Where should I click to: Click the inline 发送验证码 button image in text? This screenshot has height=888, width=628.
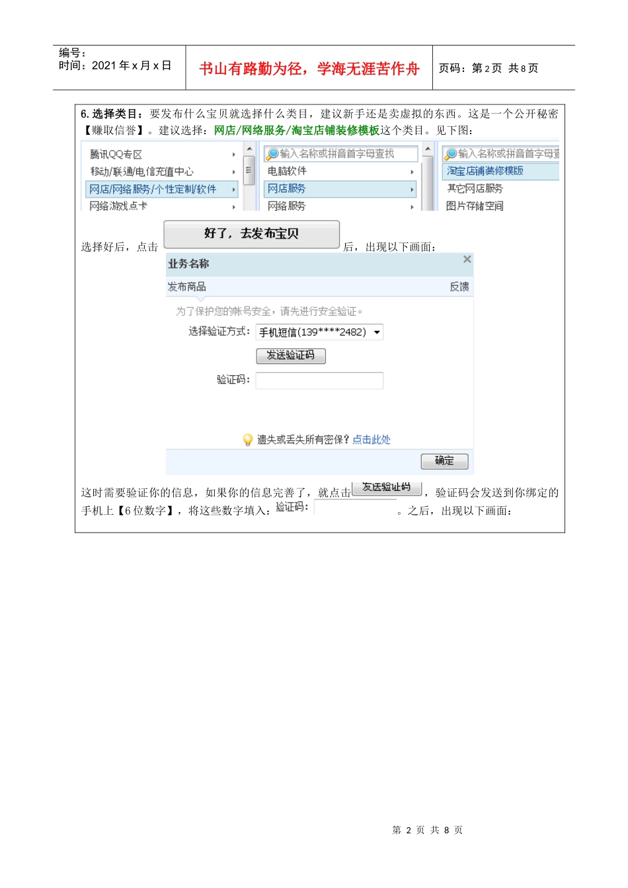coord(387,488)
